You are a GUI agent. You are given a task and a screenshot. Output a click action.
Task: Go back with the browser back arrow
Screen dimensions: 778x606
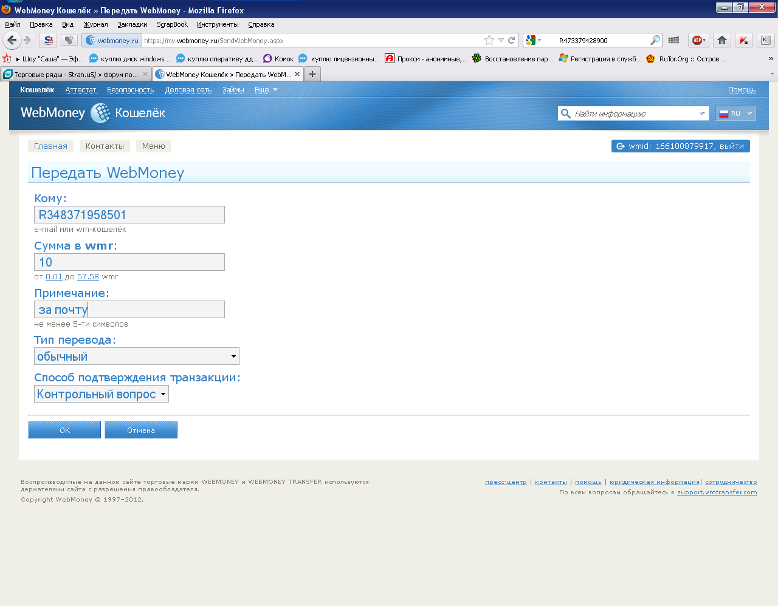12,40
